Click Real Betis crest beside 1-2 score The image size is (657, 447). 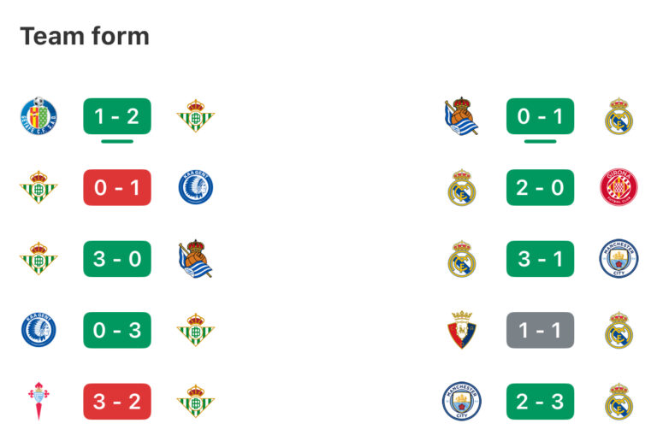(195, 116)
